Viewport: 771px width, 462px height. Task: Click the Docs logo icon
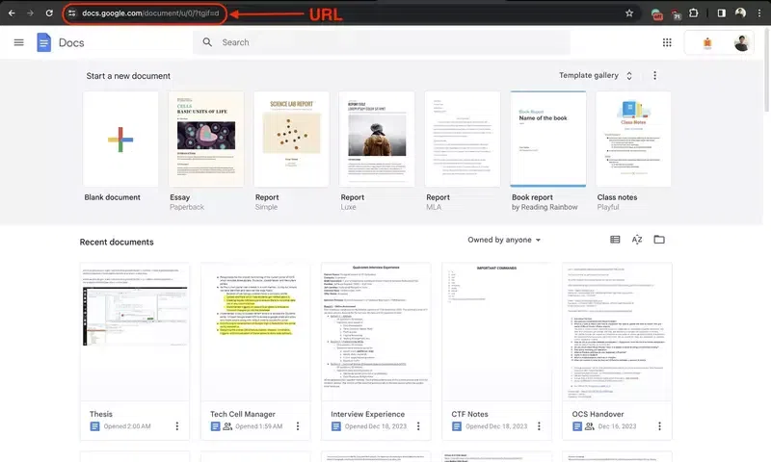pyautogui.click(x=43, y=42)
